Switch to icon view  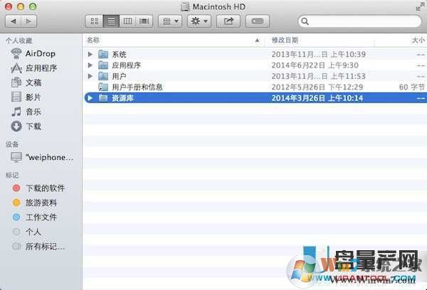click(94, 21)
